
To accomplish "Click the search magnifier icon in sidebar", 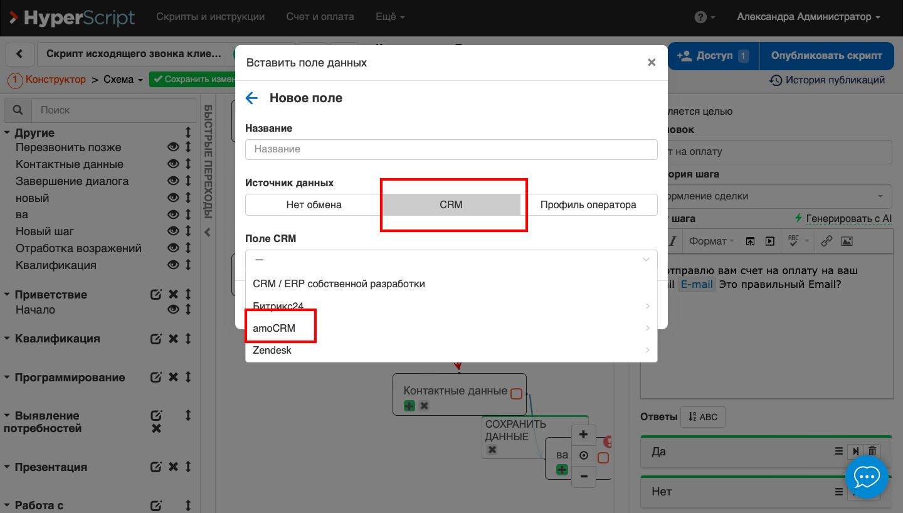I will tap(18, 110).
